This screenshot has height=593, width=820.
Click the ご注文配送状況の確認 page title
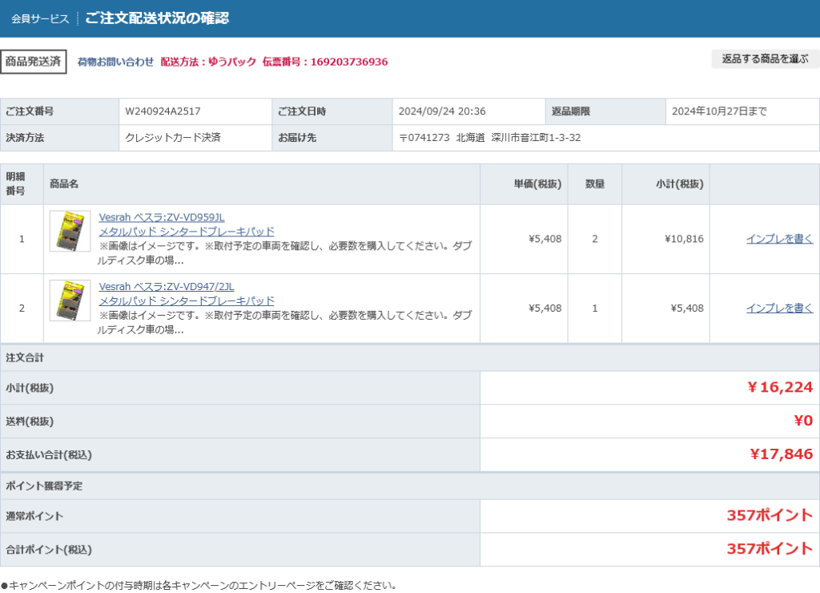point(157,18)
